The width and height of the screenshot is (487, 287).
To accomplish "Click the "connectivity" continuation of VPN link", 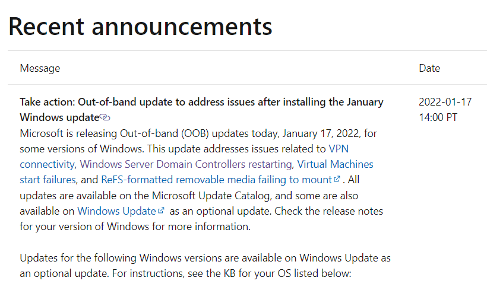I will tap(47, 164).
